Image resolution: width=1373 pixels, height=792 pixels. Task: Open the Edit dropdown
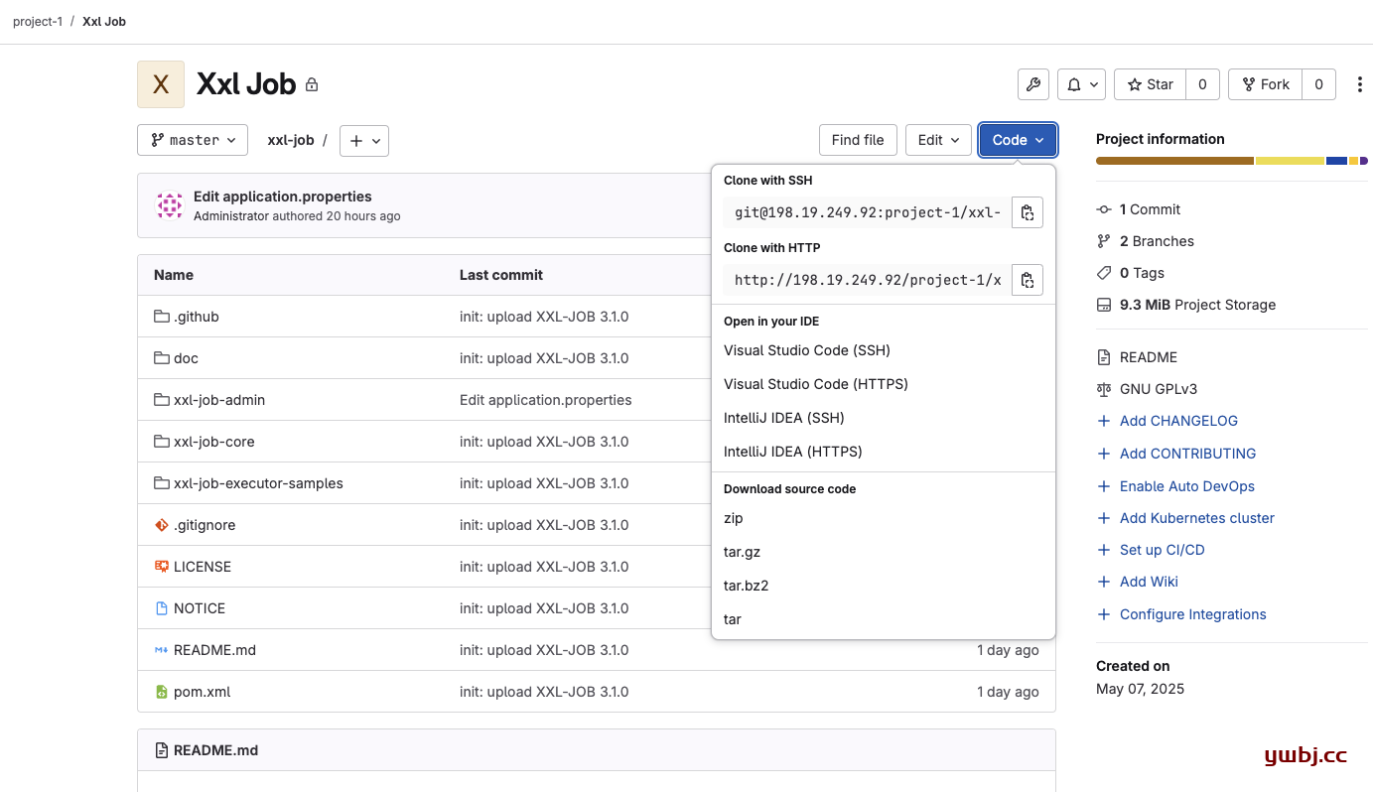(938, 140)
